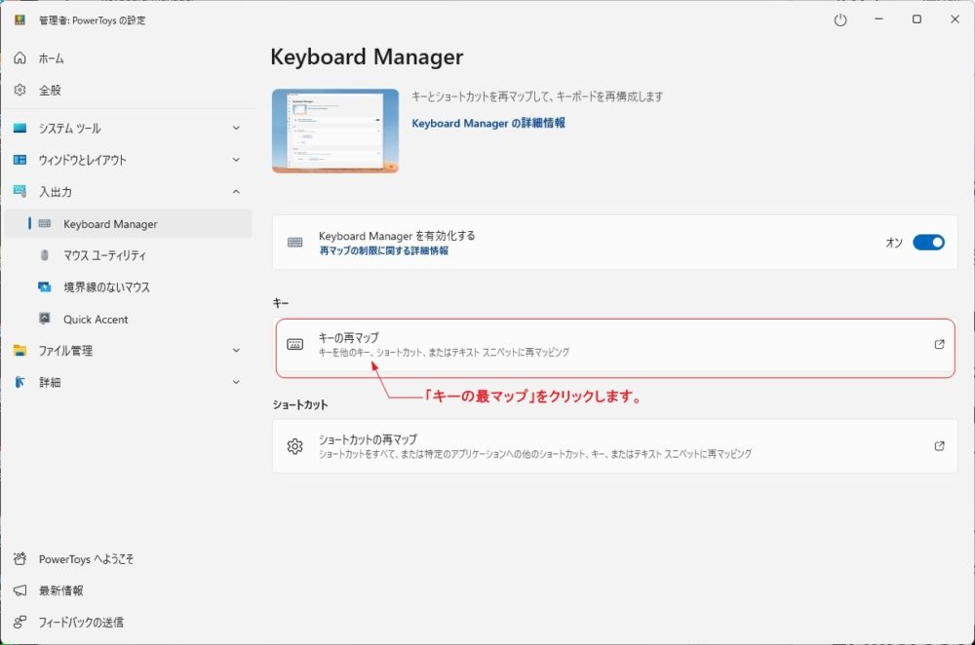Click the Keyboard Manager preview thumbnail
The height and width of the screenshot is (645, 975).
point(334,131)
